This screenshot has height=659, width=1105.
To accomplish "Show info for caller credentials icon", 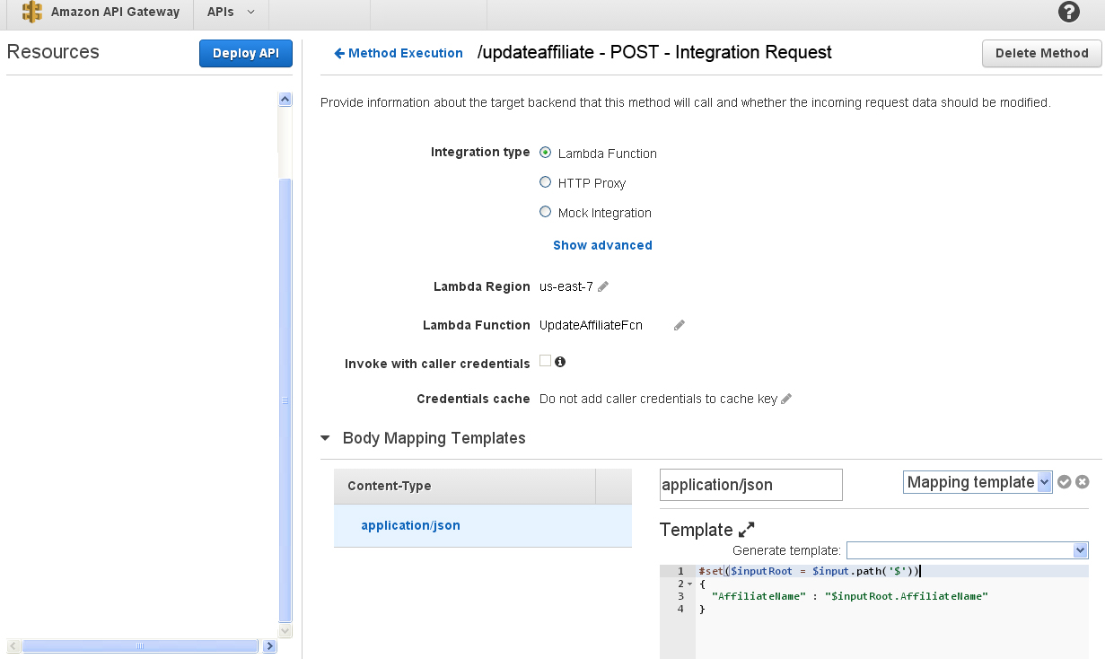I will (x=560, y=362).
